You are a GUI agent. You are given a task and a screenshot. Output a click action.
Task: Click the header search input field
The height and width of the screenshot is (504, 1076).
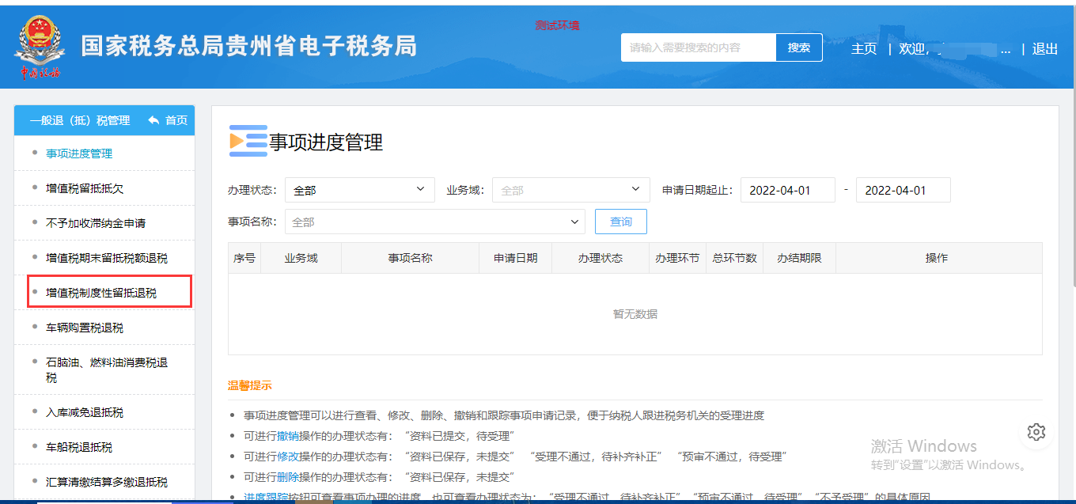pos(699,47)
